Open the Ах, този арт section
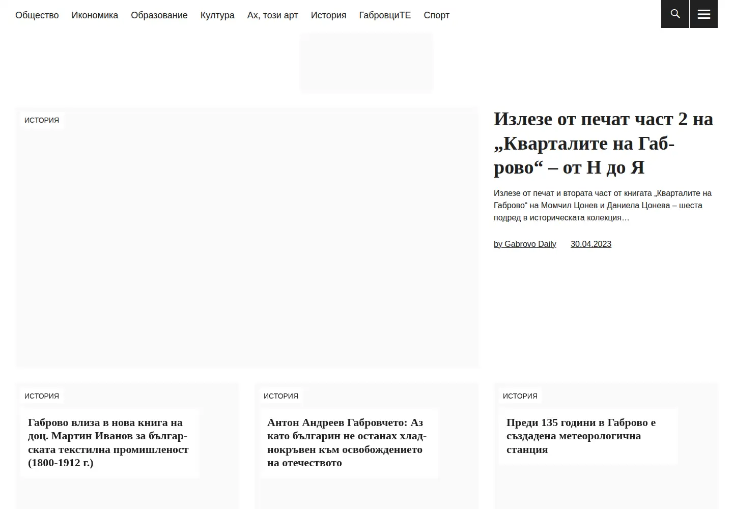 pos(273,15)
